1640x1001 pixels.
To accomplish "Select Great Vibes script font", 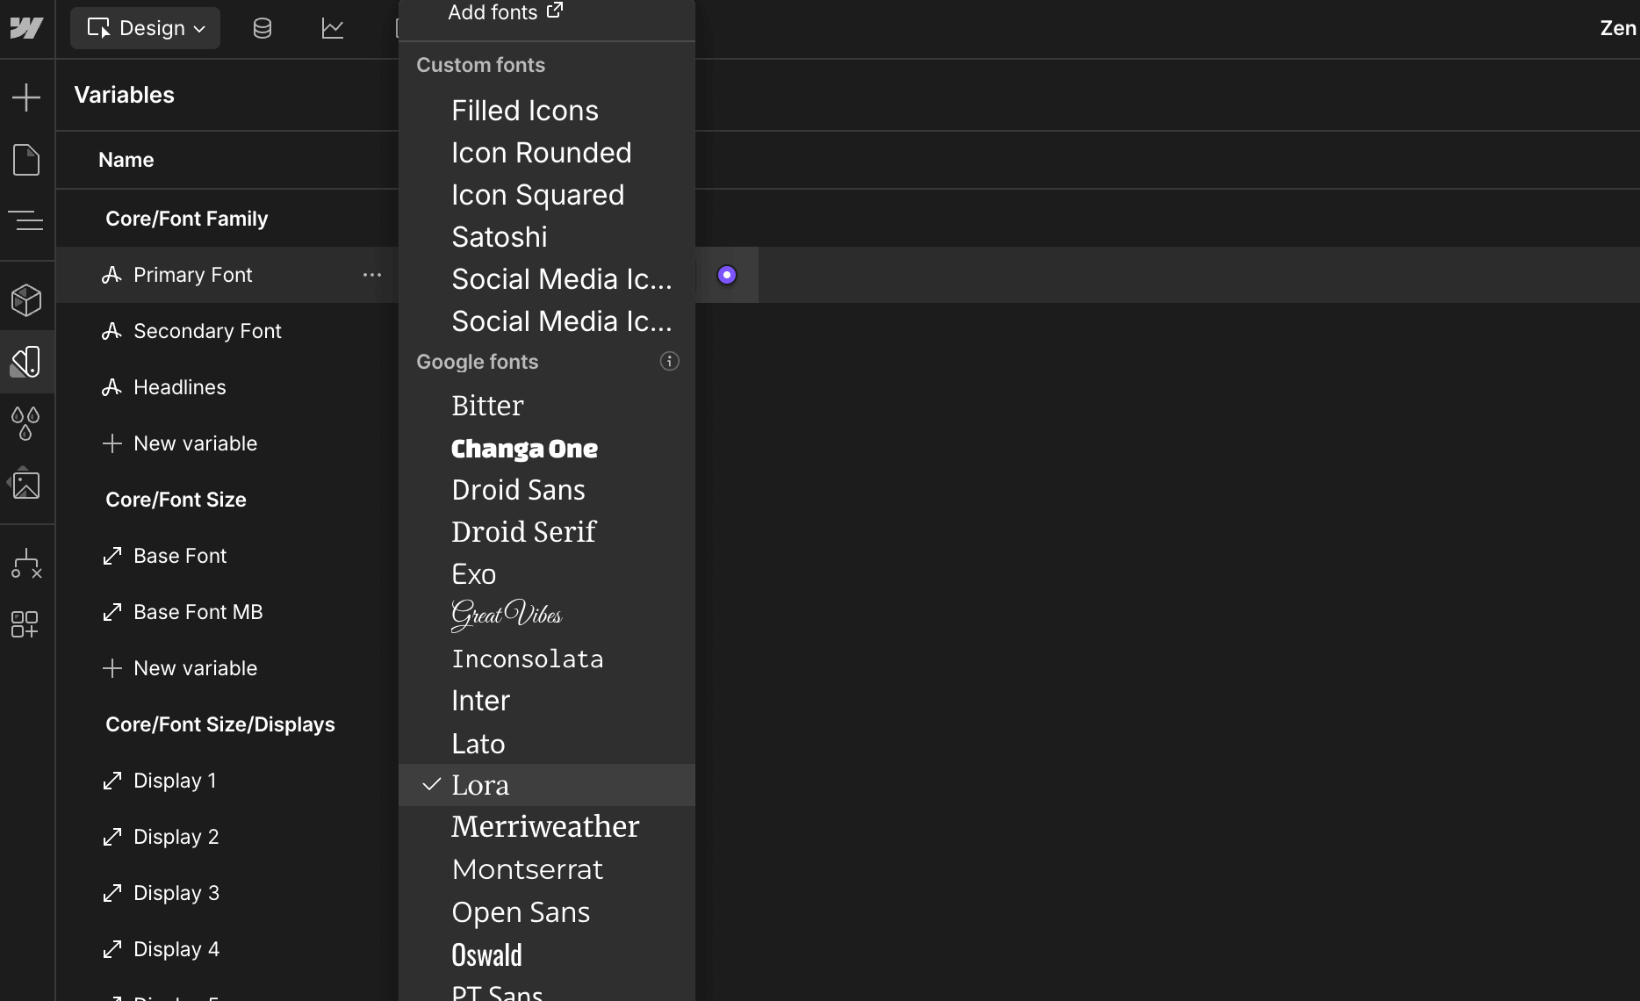I will point(547,616).
